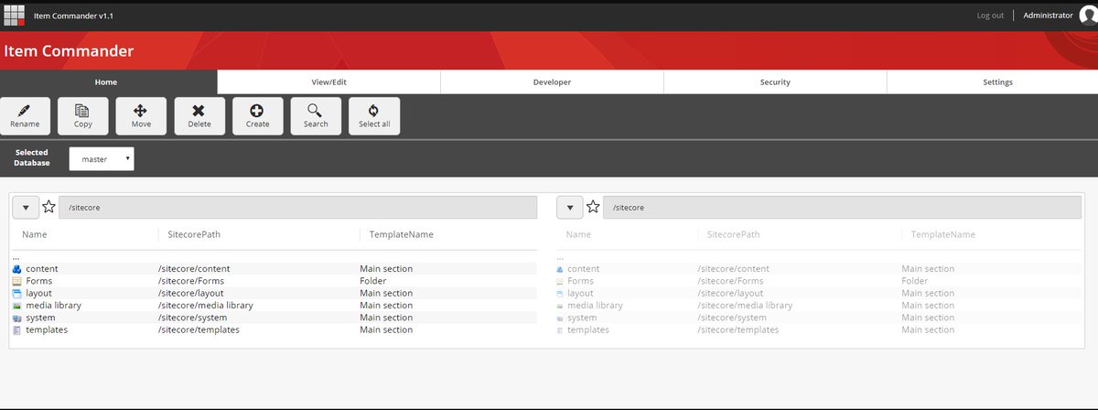Expand the right panel path dropdown arrow

pyautogui.click(x=570, y=208)
